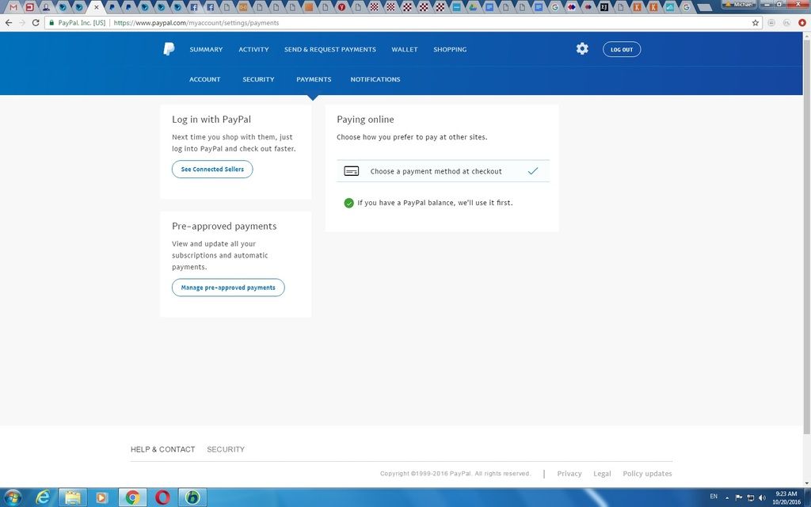Switch to the EJ tab
Viewport: 811px width, 507px height.
pos(603,7)
